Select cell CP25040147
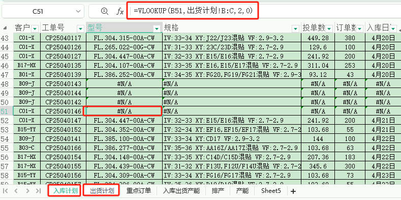401x200 pixels. click(x=63, y=121)
